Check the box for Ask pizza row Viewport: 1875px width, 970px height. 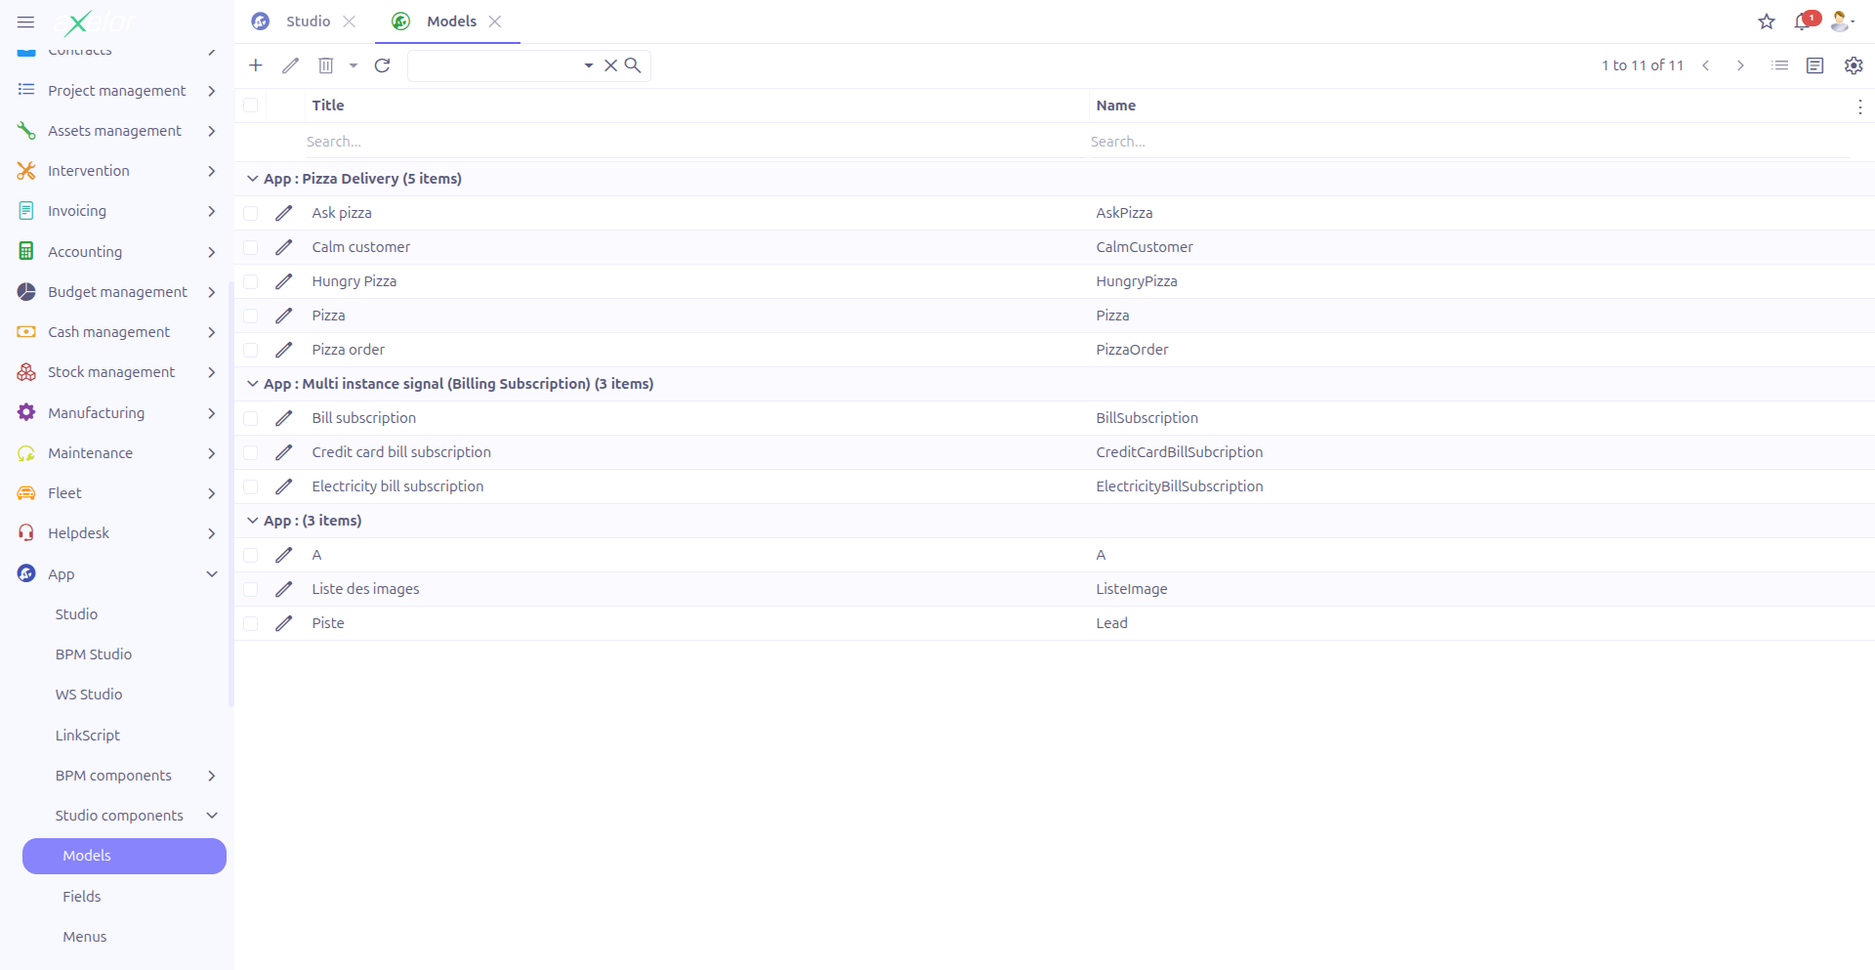pyautogui.click(x=251, y=213)
